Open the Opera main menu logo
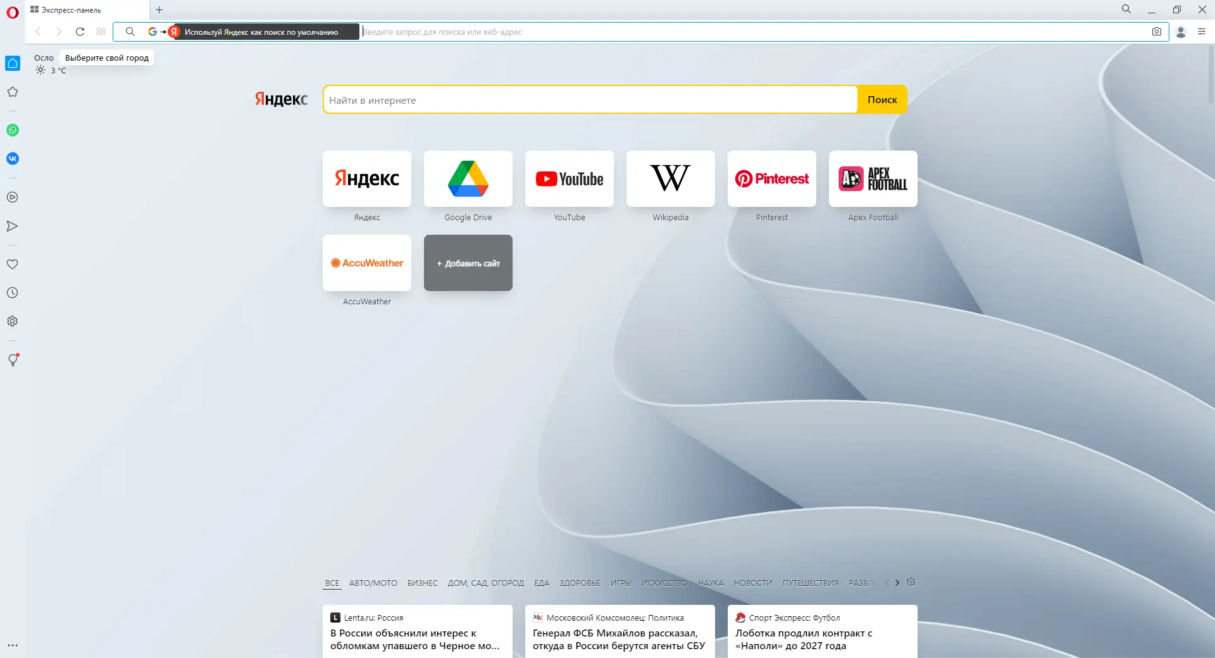1215x658 pixels. click(x=13, y=13)
